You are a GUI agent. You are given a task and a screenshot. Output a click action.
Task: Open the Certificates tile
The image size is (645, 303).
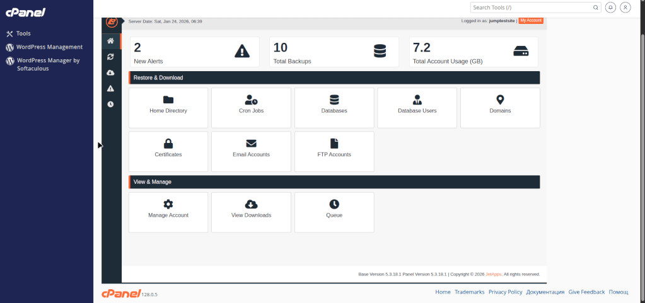point(168,151)
